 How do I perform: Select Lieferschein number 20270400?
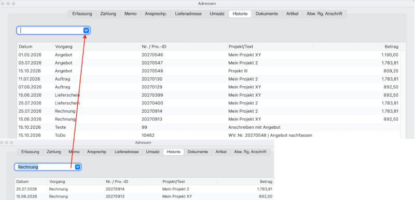pos(152,103)
